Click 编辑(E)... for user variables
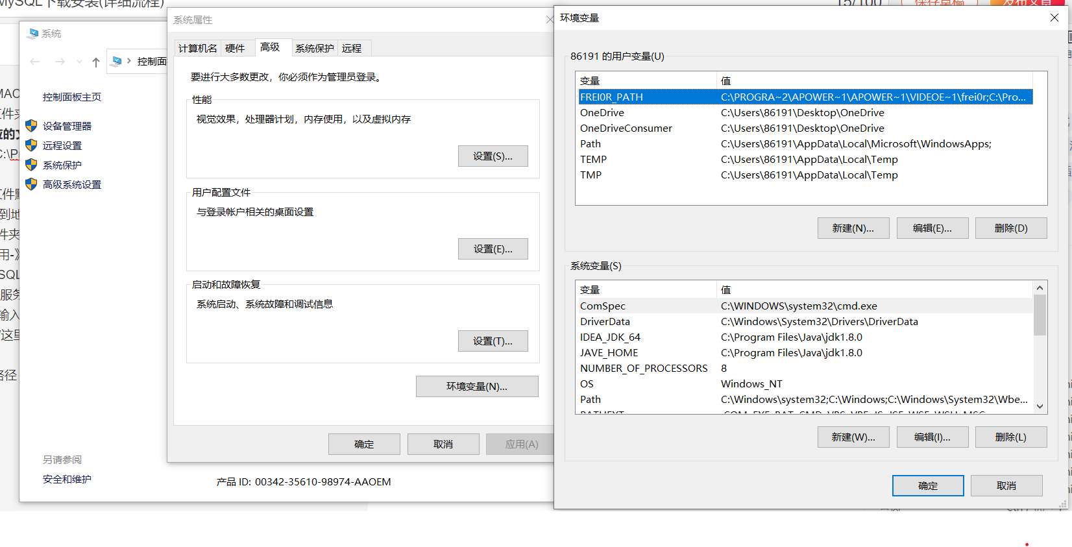This screenshot has width=1072, height=547. [932, 228]
